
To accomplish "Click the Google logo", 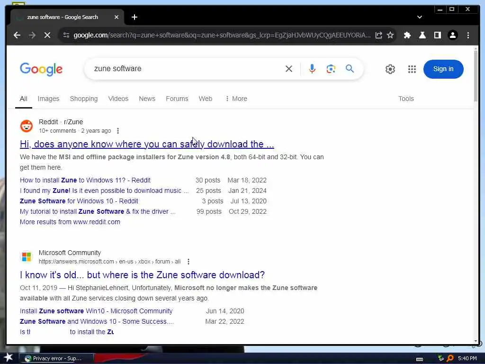I will (x=41, y=69).
